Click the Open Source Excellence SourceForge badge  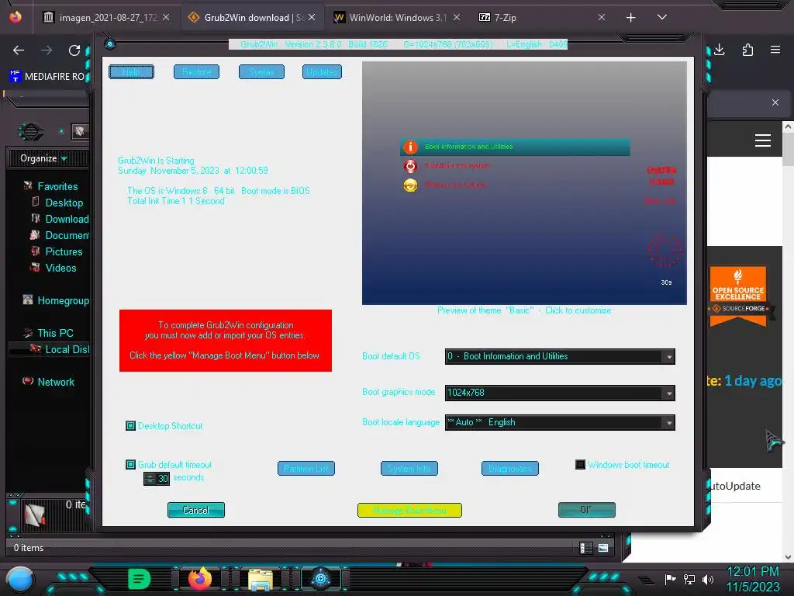(x=738, y=295)
